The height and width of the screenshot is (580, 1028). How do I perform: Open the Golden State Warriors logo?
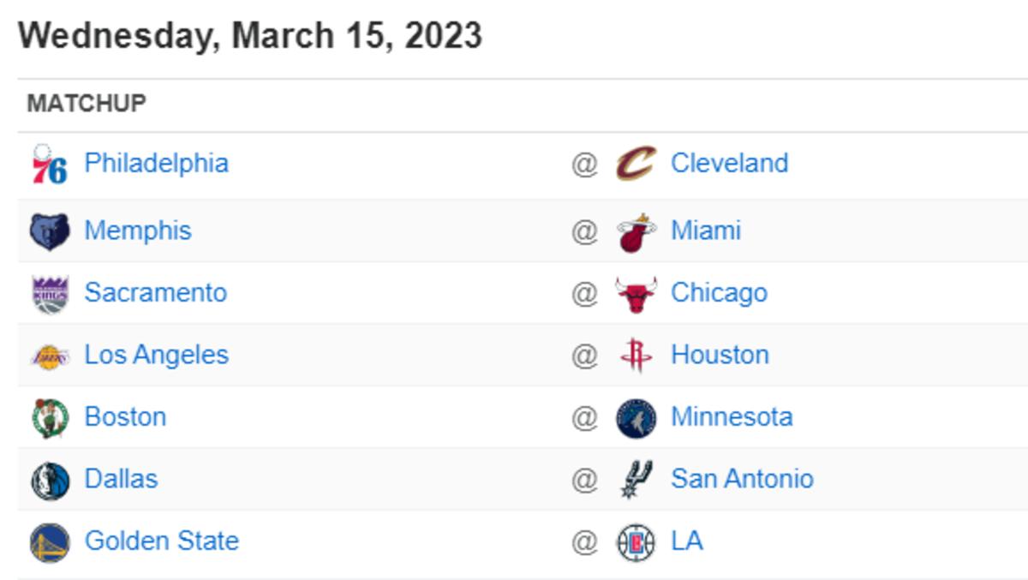point(50,542)
